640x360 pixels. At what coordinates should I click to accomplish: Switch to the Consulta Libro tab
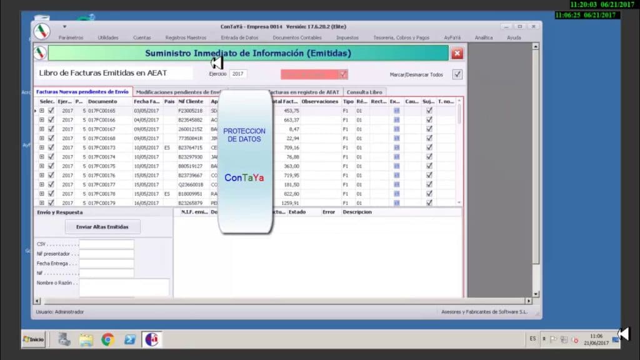coord(364,92)
